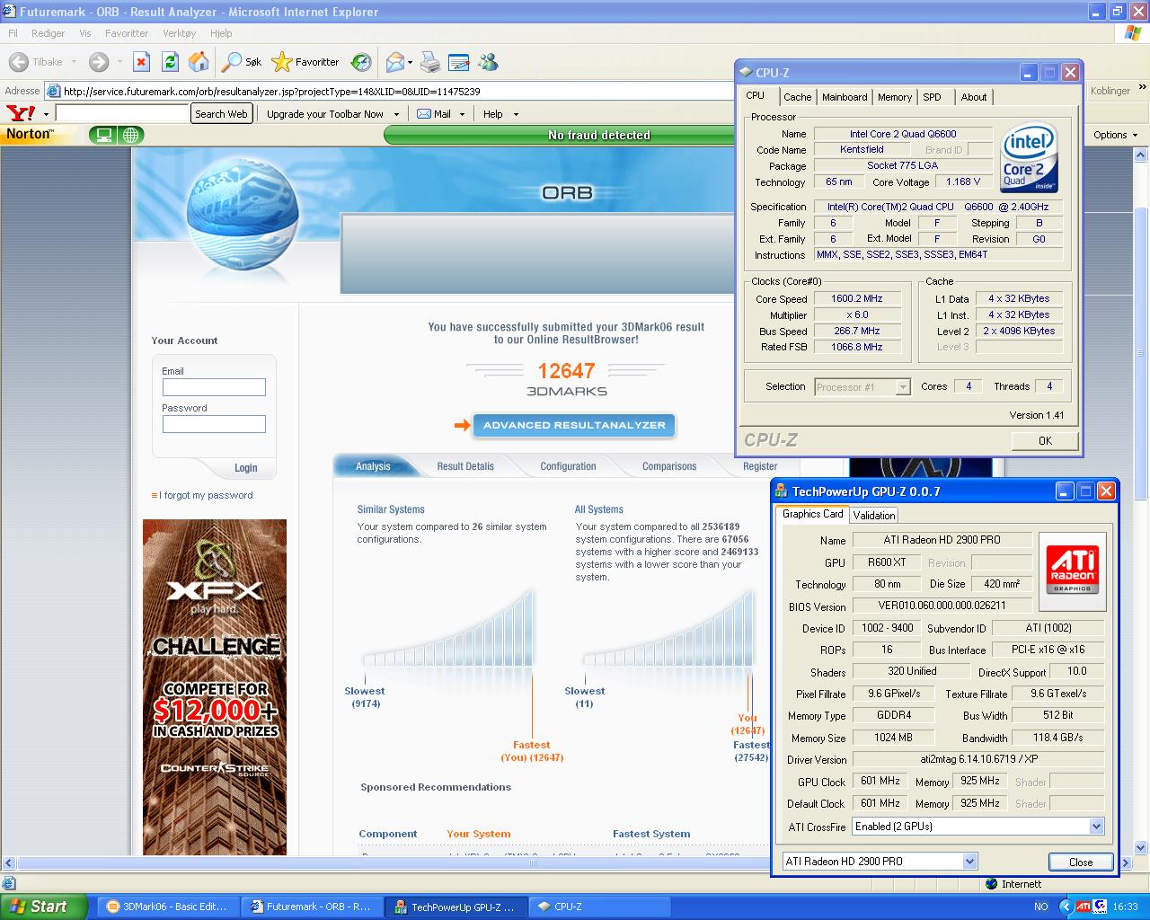Click the XFX Challenge ad banner
Viewport: 1150px width, 920px height.
point(215,686)
